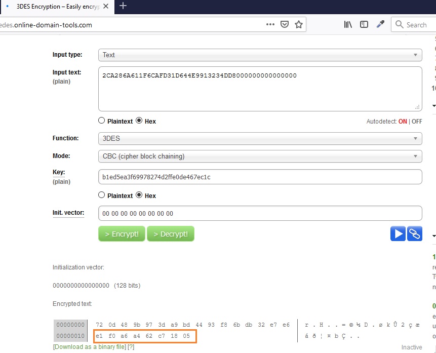Viewport: 436px width, 353px height.
Task: Select Hex radio for input text
Action: (139, 121)
